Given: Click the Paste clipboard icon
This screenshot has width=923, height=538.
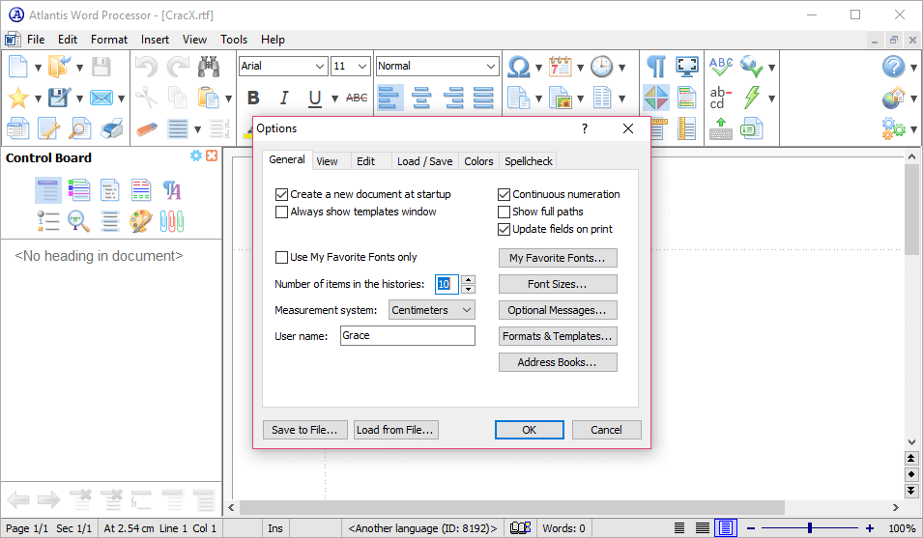Looking at the screenshot, I should (x=209, y=98).
